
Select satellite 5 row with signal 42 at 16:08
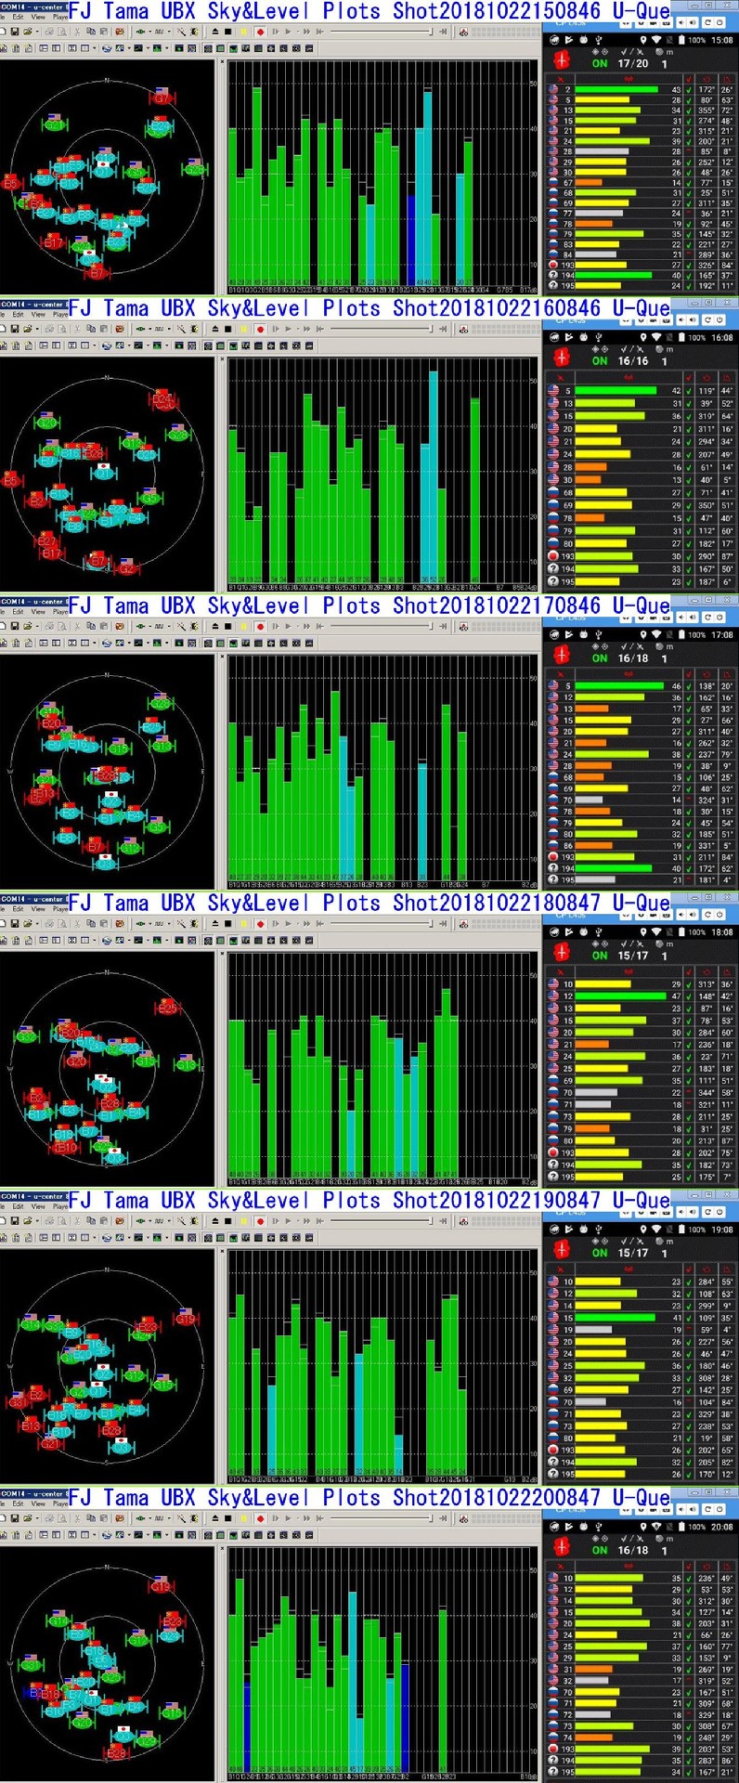(x=641, y=391)
